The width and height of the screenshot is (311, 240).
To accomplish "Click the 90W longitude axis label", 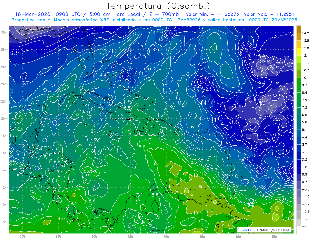I will point(23,237).
